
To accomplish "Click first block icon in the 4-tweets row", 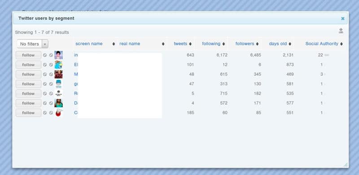I will click(x=45, y=103).
